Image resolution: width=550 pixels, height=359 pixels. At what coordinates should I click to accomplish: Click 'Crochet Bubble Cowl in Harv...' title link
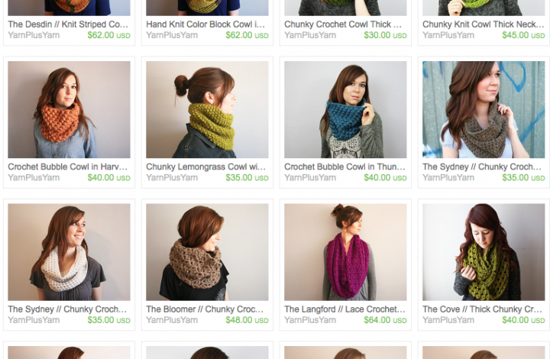[68, 167]
